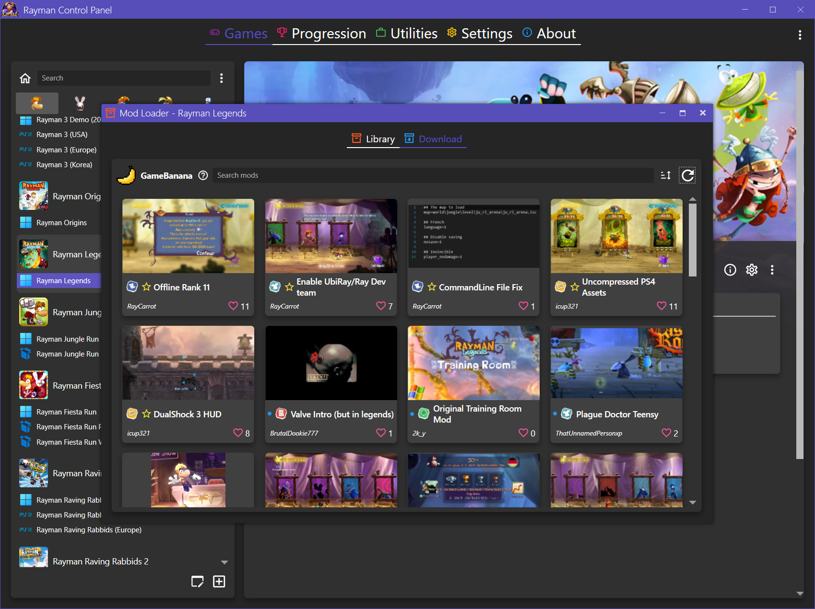815x609 pixels.
Task: Click heart on DualShock 3 HUD
Action: click(x=238, y=433)
